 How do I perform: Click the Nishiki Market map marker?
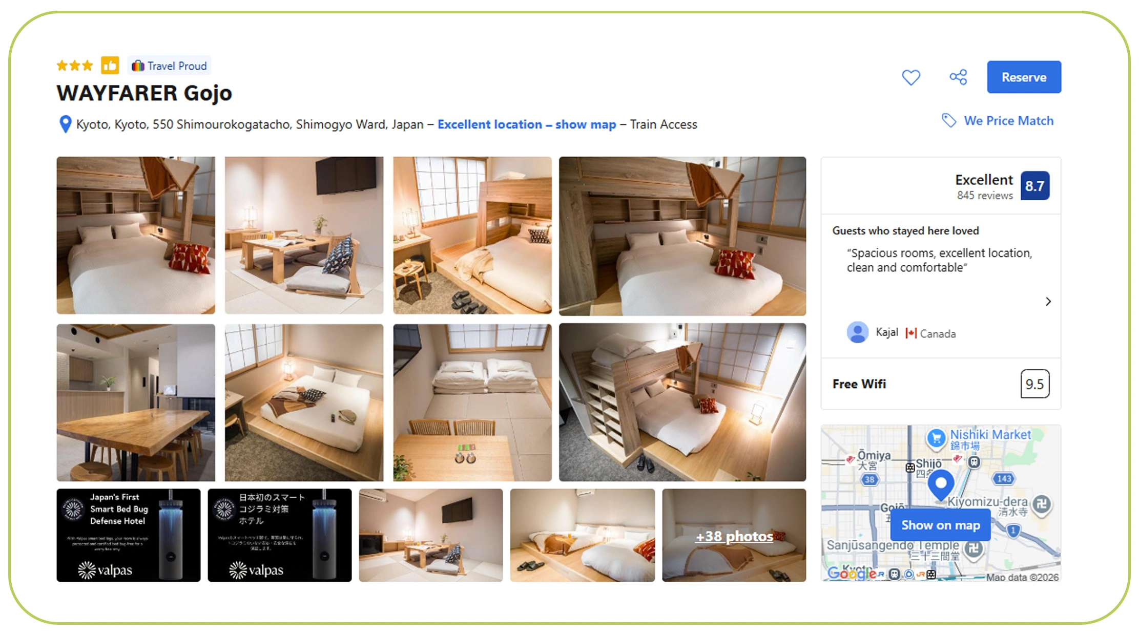936,438
